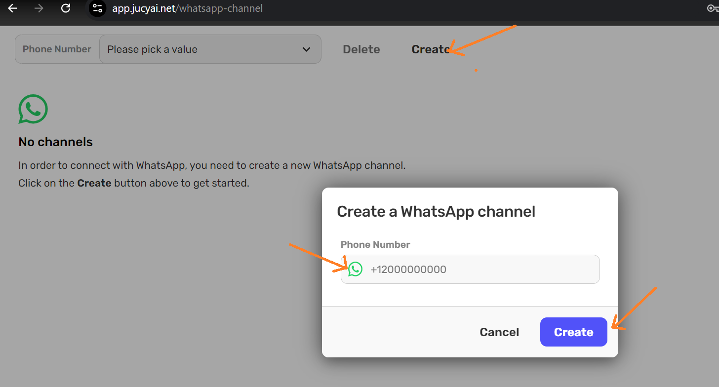This screenshot has width=719, height=387.
Task: Click the browser forward arrow
Action: 39,8
